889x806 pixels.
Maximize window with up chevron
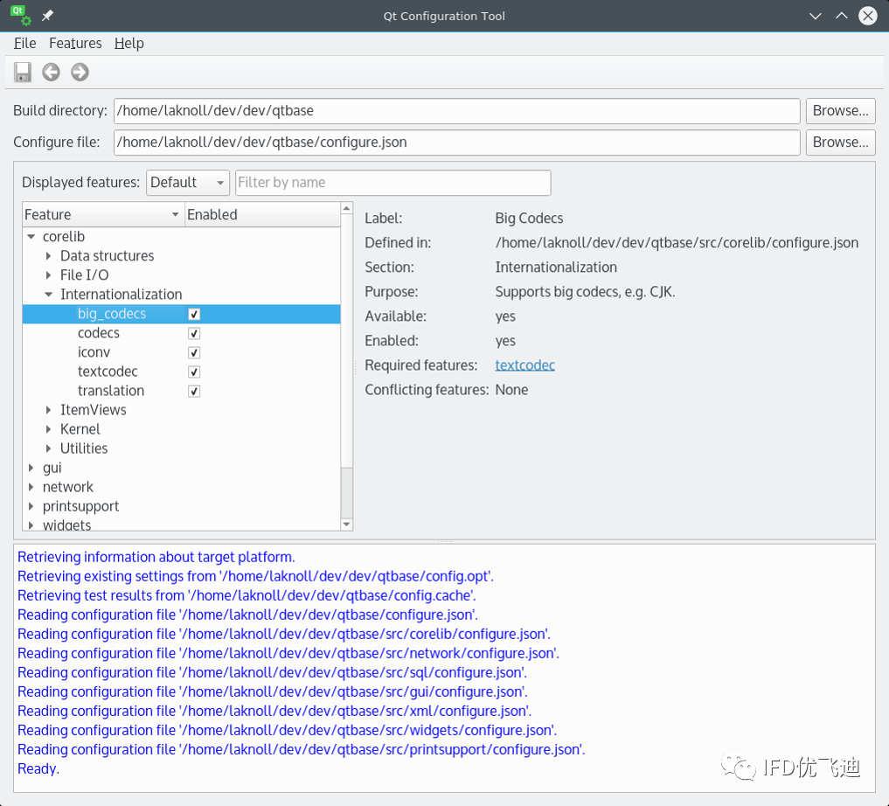coord(842,16)
